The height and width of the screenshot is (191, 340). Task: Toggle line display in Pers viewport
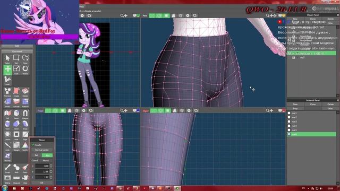[x=159, y=15]
